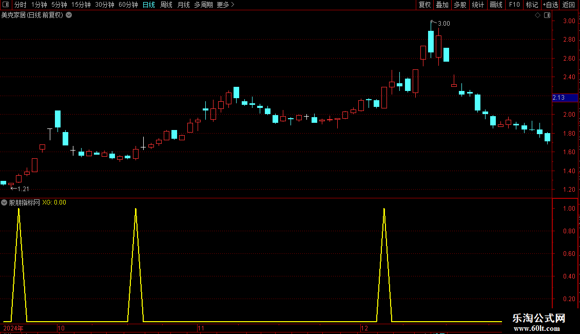Click the 股朋指标网 indicator name
This screenshot has height=334, width=580.
point(25,202)
